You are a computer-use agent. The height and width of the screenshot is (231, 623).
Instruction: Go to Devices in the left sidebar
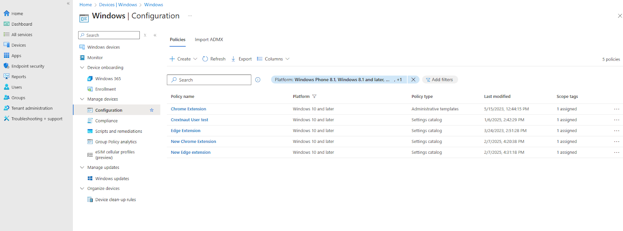point(18,45)
